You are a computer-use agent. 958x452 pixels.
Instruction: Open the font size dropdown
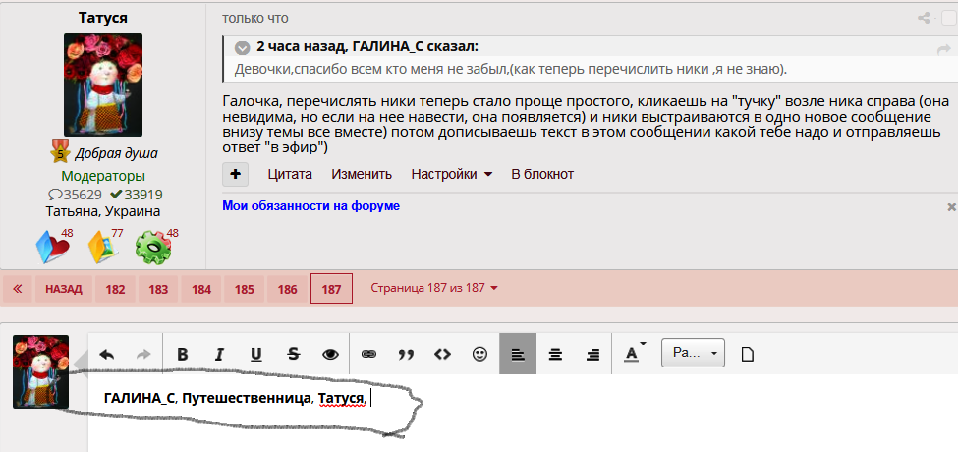click(693, 353)
